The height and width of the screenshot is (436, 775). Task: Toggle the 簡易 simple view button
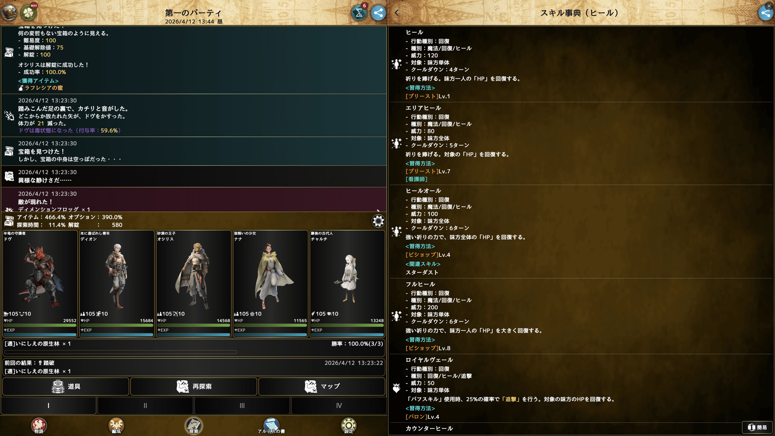tap(757, 427)
